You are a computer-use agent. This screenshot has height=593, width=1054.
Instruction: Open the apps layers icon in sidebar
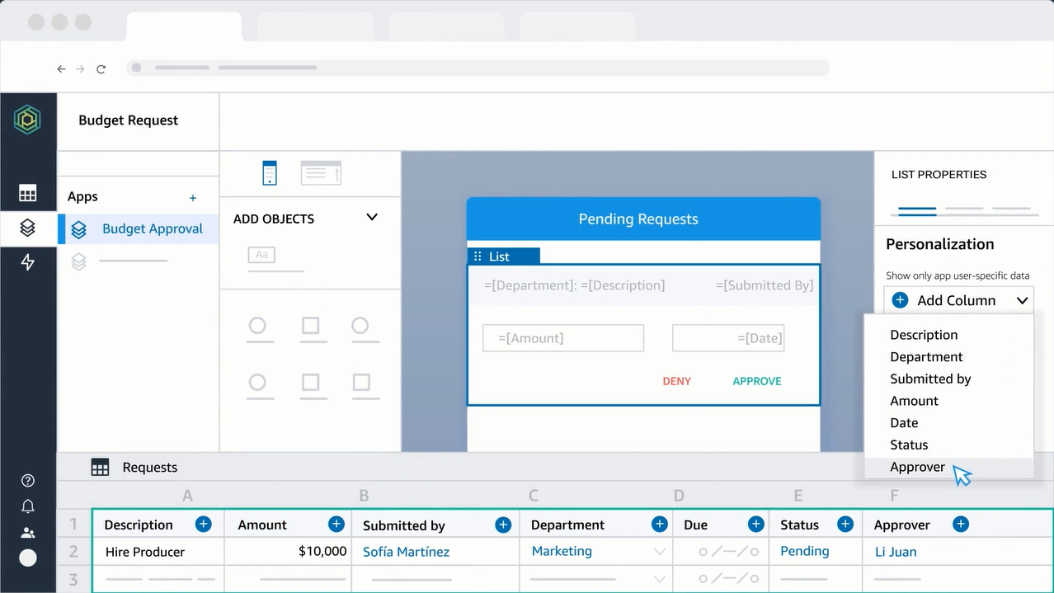click(28, 228)
